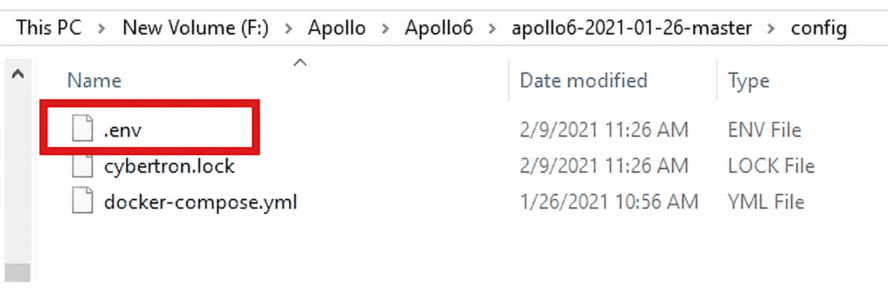The image size is (888, 296).
Task: Click the .env file name
Action: [123, 130]
